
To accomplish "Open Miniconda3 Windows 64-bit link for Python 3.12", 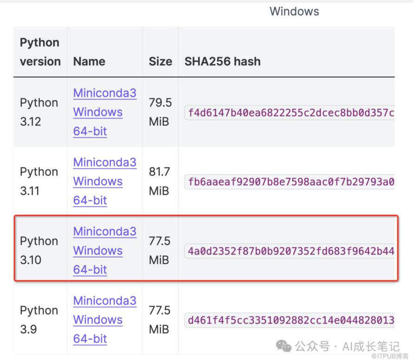I will pyautogui.click(x=104, y=112).
